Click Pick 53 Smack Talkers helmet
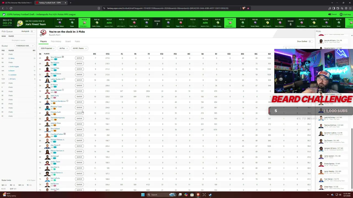 tap(60, 23)
